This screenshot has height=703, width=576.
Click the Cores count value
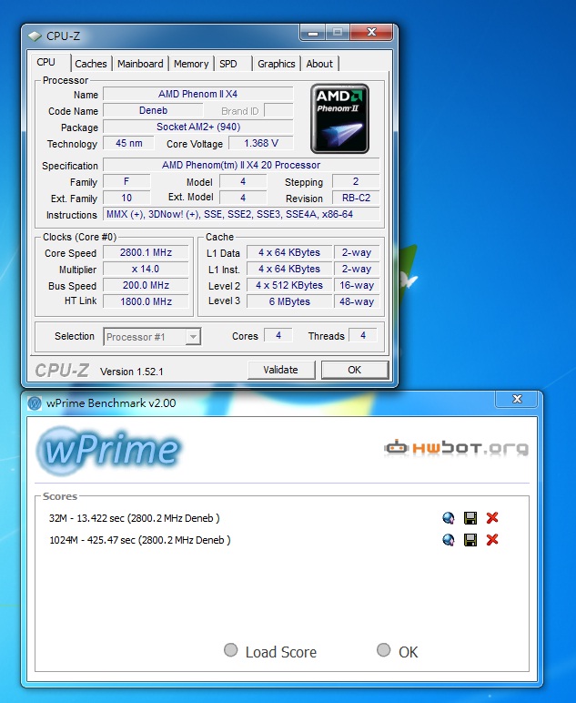click(278, 335)
